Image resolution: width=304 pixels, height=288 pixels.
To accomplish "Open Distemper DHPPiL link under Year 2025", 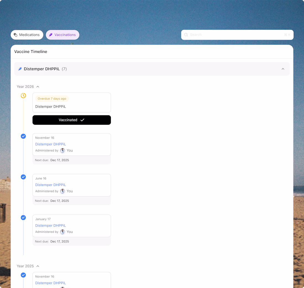I will tap(51, 283).
